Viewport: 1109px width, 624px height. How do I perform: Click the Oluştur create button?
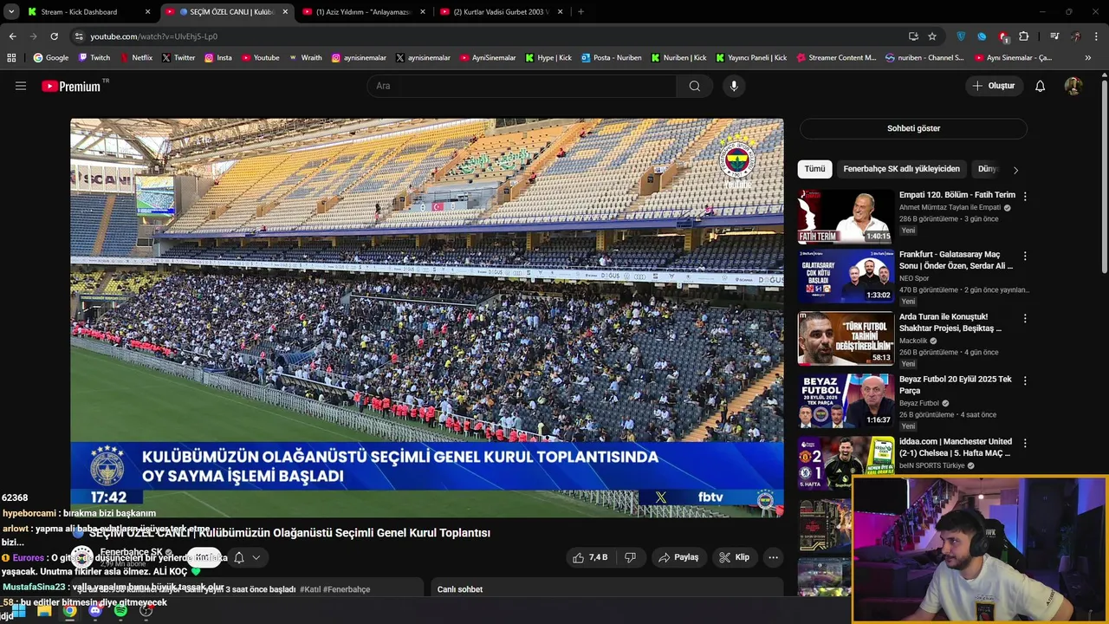[x=993, y=86]
